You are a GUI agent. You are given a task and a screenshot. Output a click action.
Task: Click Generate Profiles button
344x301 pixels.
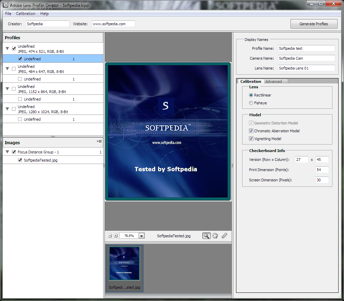[x=314, y=24]
